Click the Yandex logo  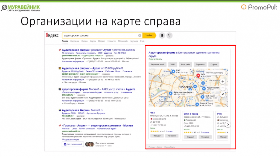point(52,35)
